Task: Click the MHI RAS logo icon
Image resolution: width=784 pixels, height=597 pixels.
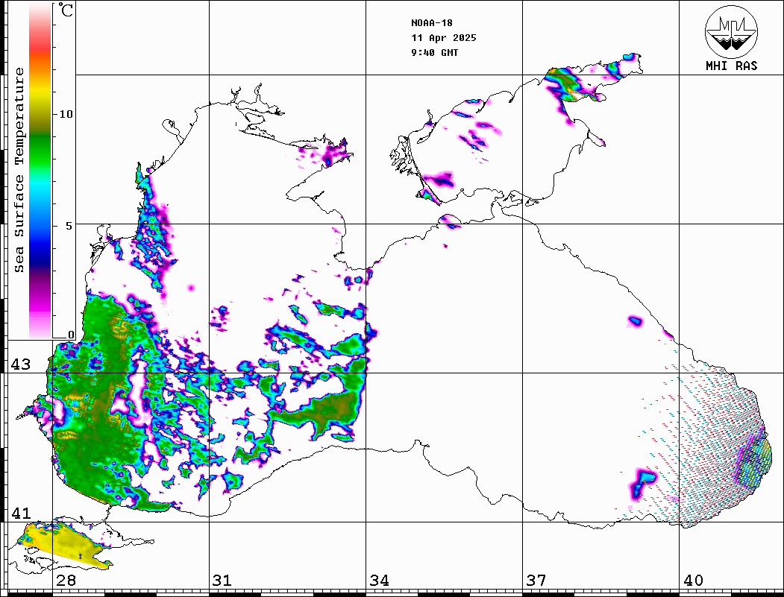Action: (731, 31)
